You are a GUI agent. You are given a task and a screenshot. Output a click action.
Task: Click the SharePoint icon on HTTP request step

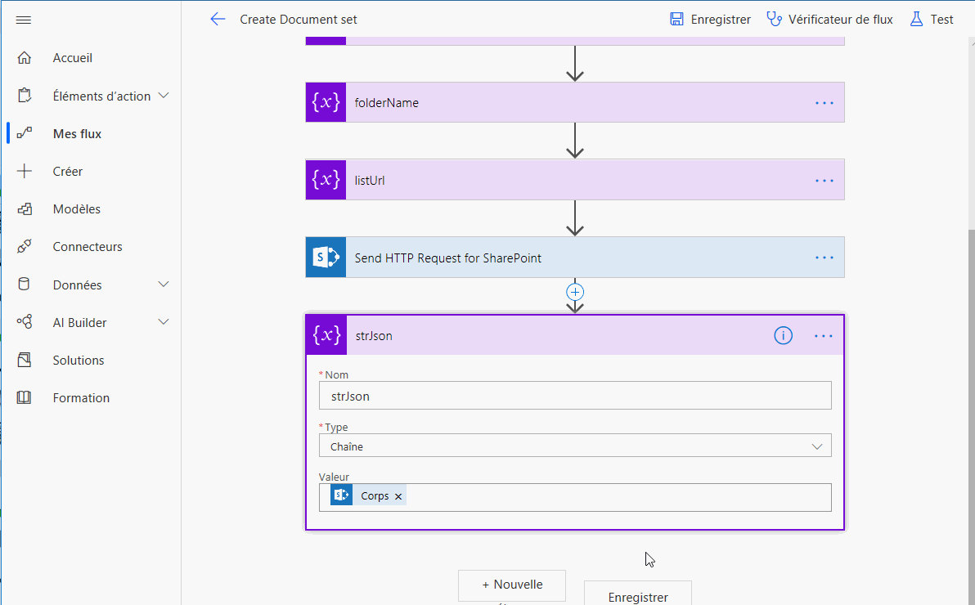(x=326, y=257)
